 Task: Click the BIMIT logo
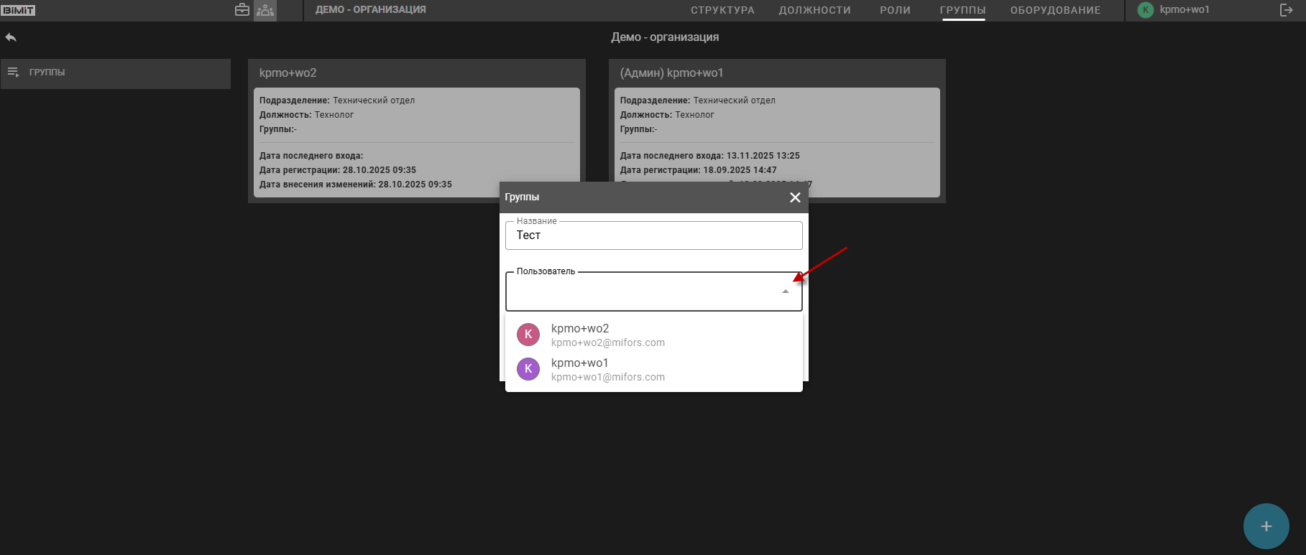point(19,10)
